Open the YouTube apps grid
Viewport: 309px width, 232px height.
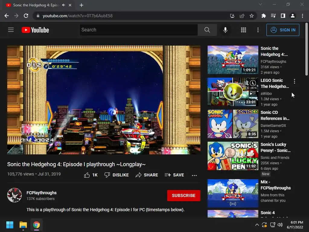tap(244, 30)
